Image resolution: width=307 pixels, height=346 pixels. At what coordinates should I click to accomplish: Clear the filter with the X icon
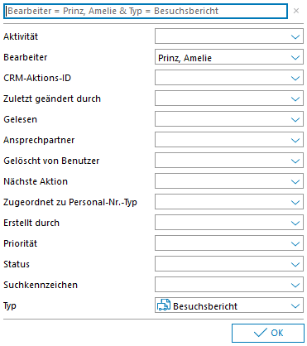(296, 11)
